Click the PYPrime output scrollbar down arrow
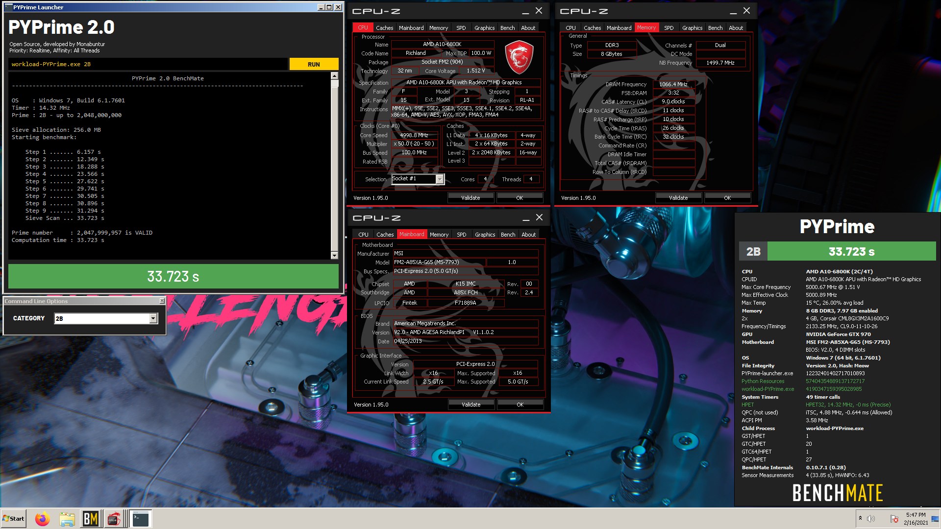 [x=334, y=255]
